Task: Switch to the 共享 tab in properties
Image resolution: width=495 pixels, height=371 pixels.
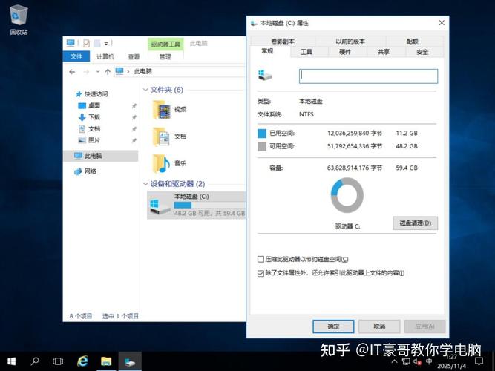Action: (384, 52)
